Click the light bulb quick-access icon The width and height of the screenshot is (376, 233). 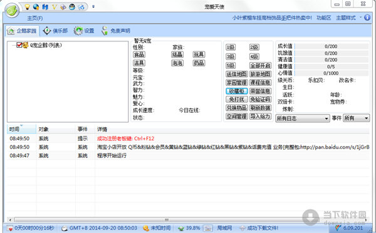pyautogui.click(x=28, y=7)
